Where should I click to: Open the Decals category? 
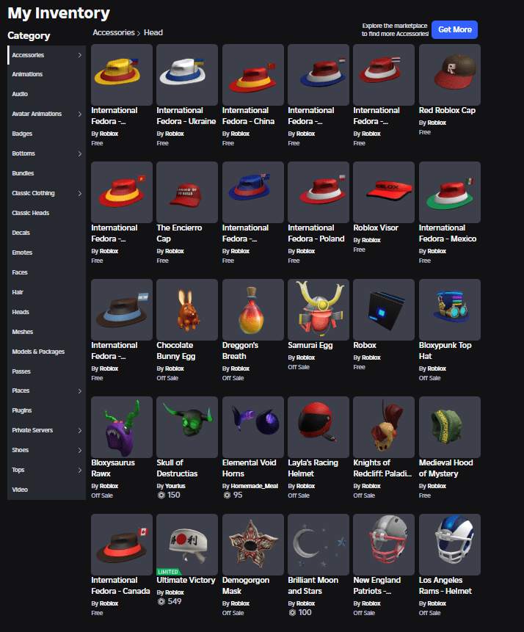pos(46,233)
